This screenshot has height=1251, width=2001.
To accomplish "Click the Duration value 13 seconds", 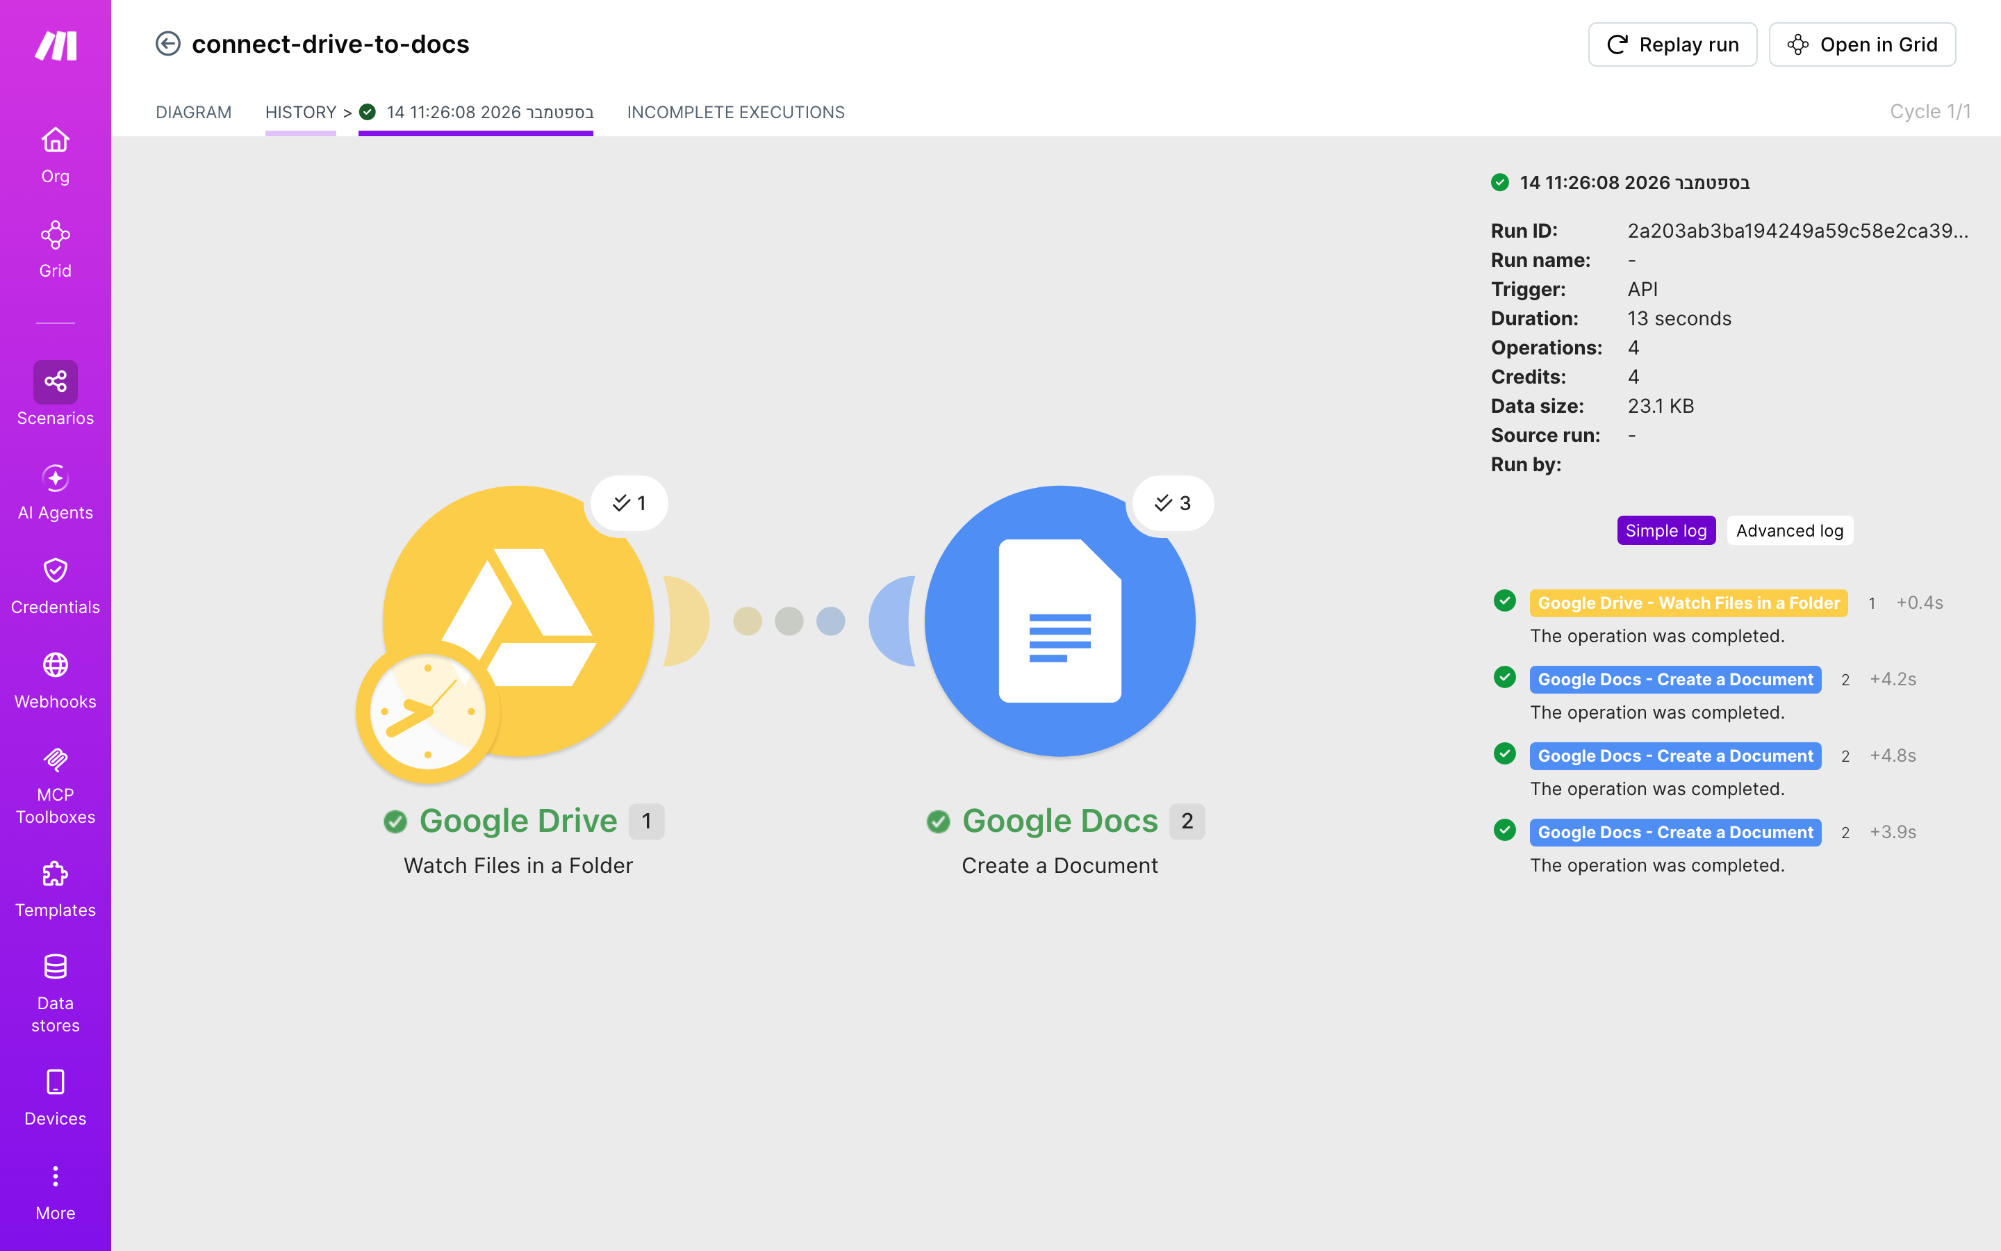I will [1679, 318].
